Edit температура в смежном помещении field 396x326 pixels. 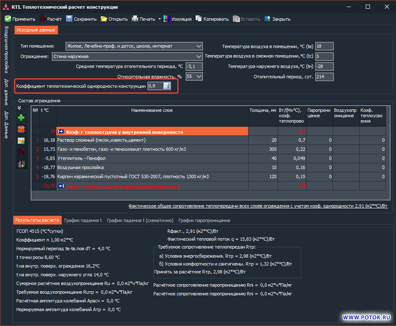point(324,56)
